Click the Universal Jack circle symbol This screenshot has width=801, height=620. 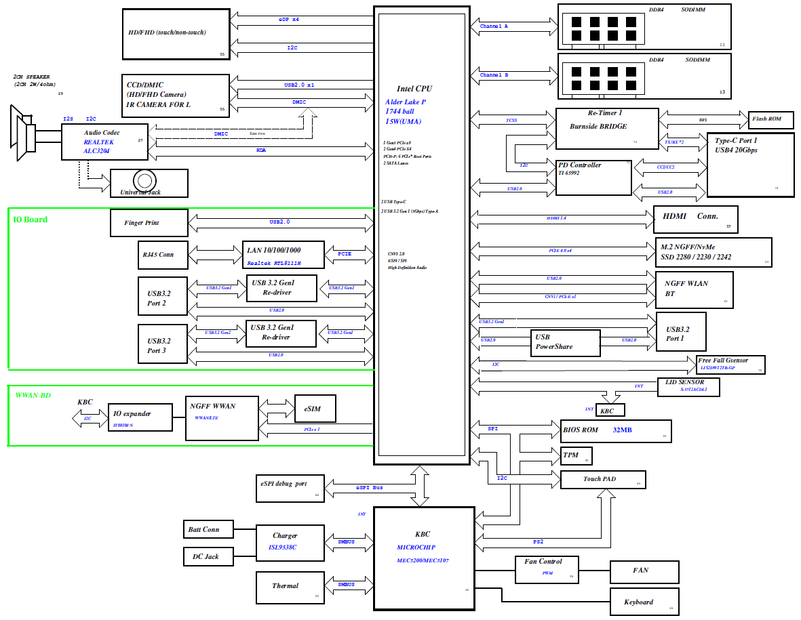[x=144, y=180]
